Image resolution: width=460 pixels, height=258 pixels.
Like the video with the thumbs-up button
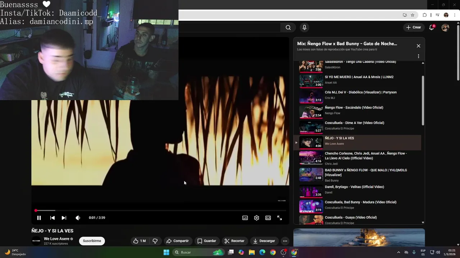pyautogui.click(x=139, y=241)
